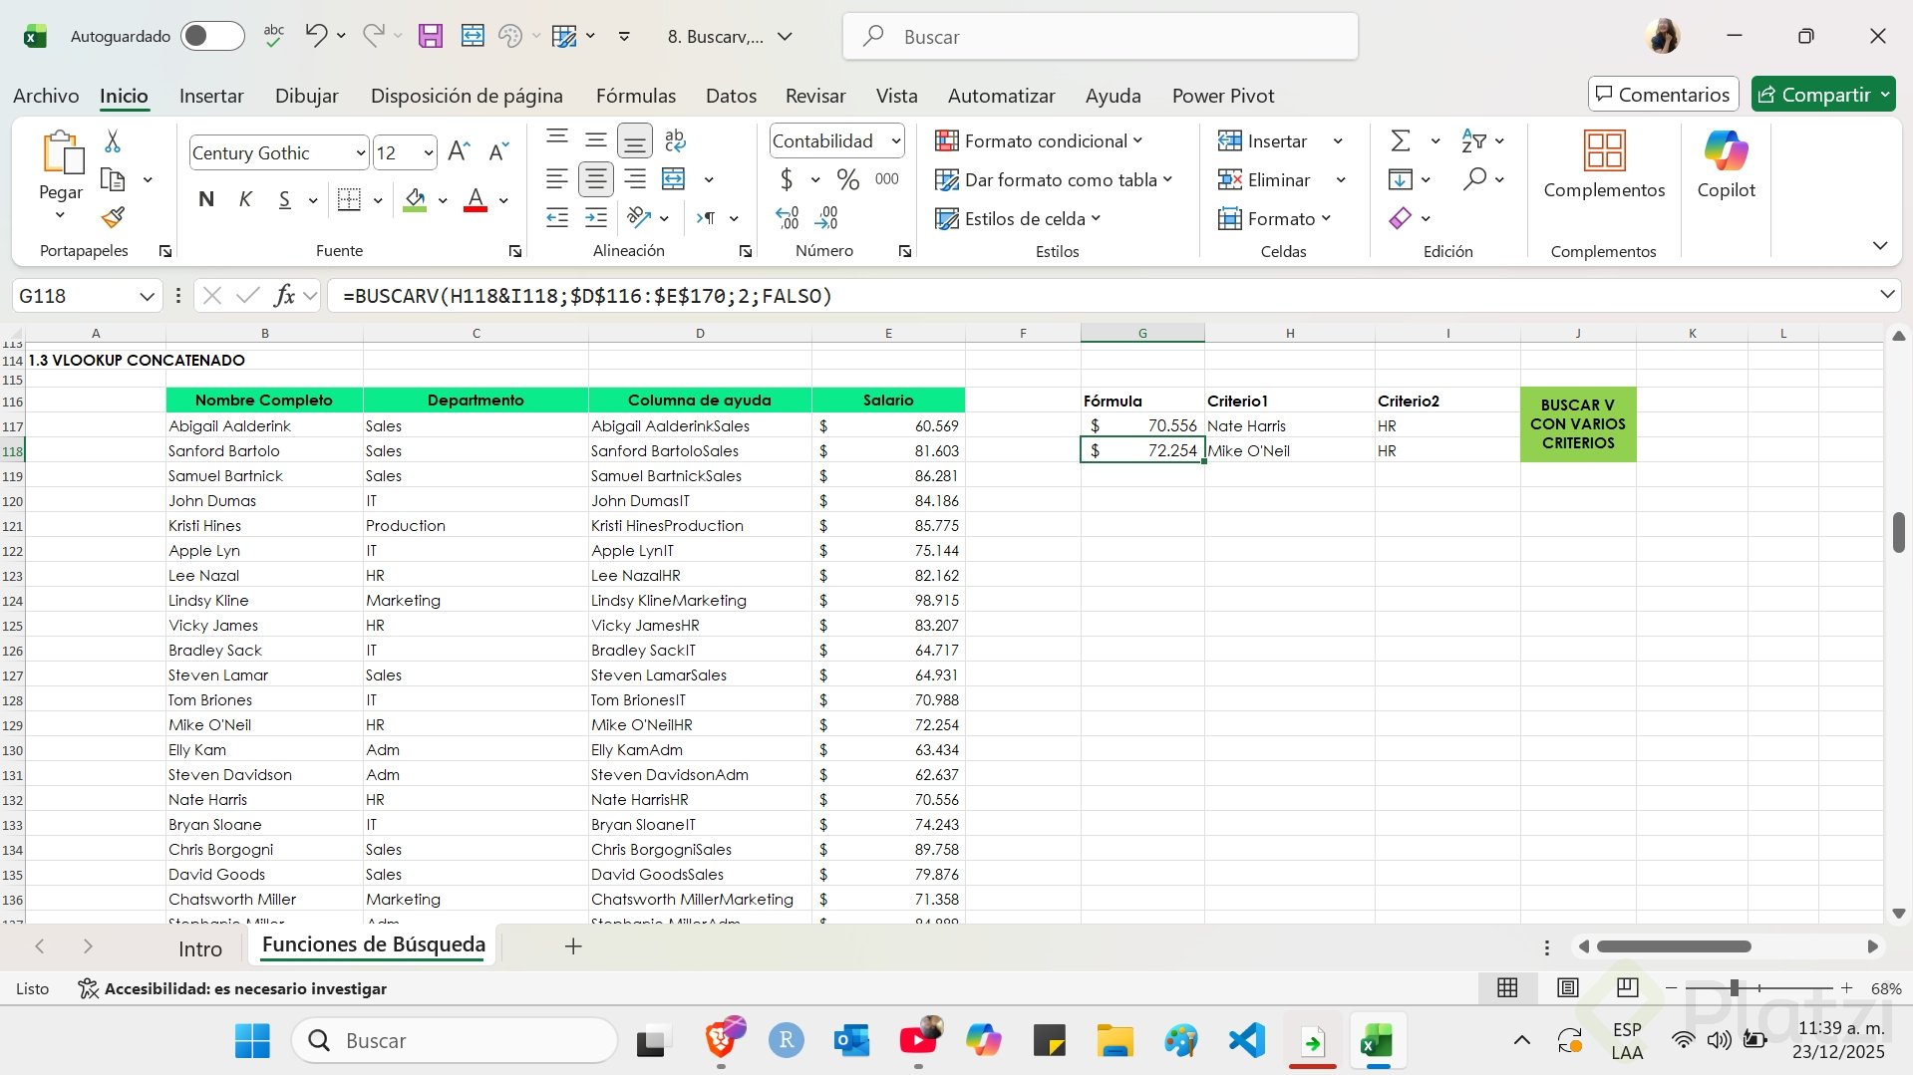Apply percent style to the cell

847,179
